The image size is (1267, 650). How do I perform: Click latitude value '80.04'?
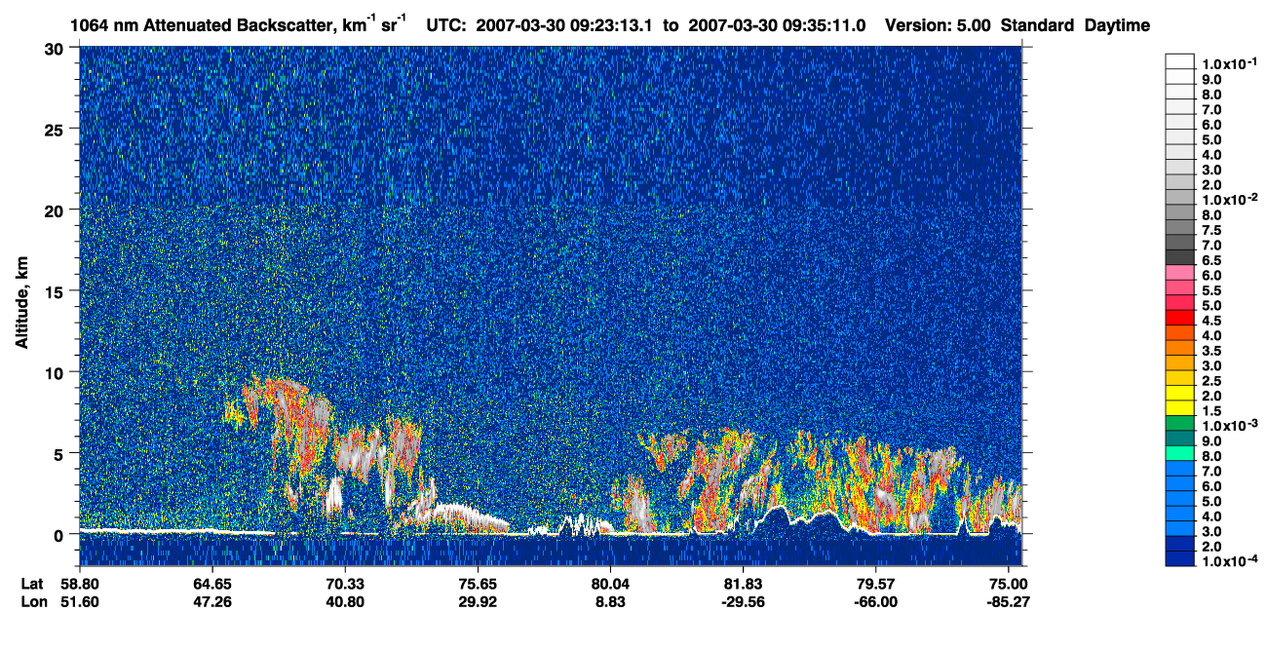(610, 584)
